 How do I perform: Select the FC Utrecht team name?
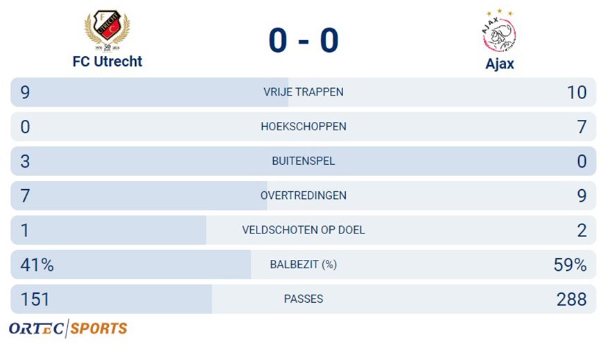[x=107, y=62]
